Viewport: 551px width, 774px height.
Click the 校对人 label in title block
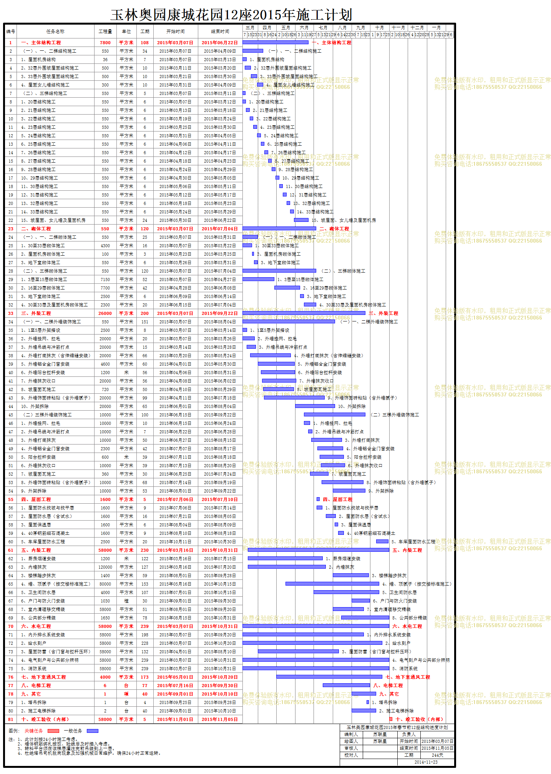(x=351, y=755)
